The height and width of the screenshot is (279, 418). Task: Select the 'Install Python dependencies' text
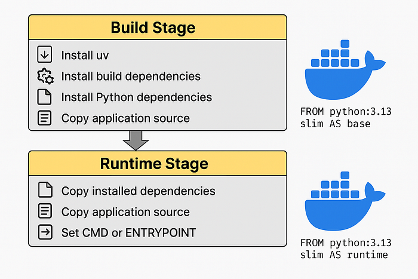click(137, 97)
